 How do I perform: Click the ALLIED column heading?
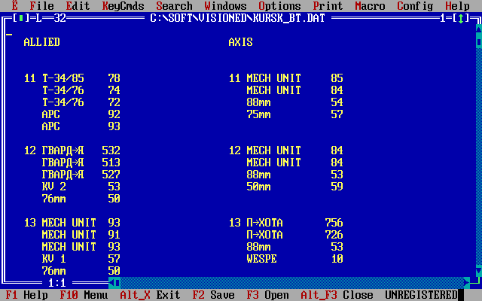pyautogui.click(x=42, y=42)
